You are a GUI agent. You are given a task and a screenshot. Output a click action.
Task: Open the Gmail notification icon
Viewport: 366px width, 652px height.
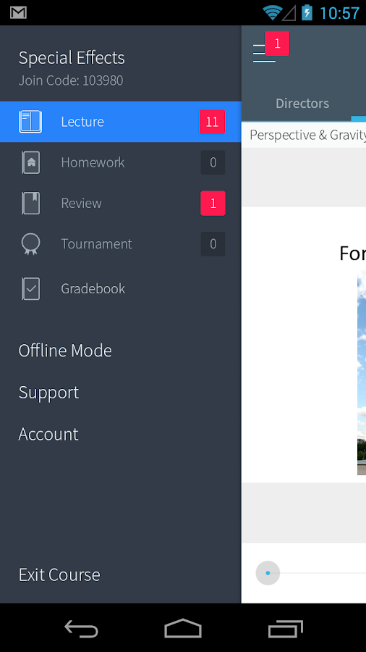tap(18, 13)
